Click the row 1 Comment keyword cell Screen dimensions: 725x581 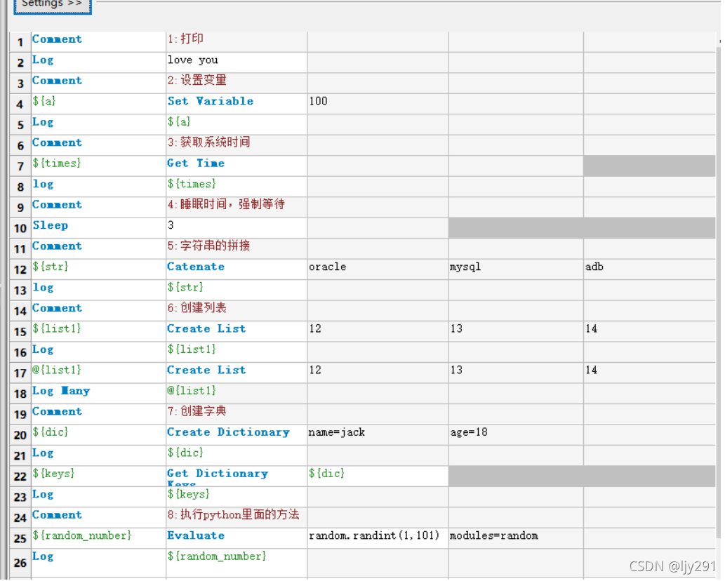98,41
